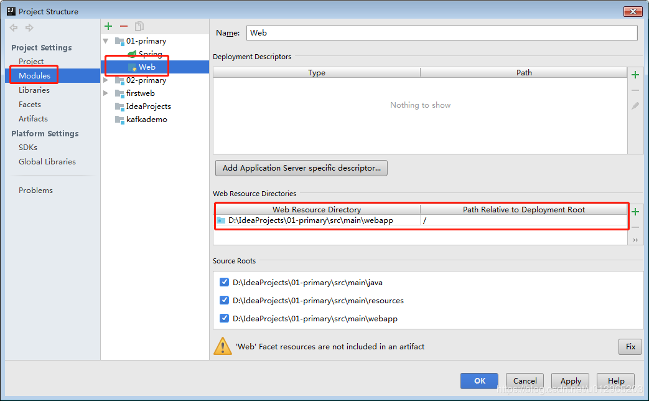Uncheck the src\main\resources source root
The height and width of the screenshot is (401, 649).
point(225,300)
